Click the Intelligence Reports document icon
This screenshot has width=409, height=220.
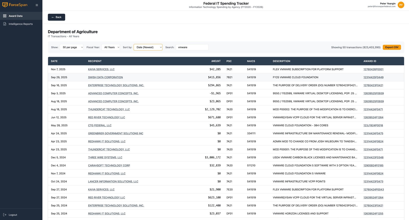point(5,24)
